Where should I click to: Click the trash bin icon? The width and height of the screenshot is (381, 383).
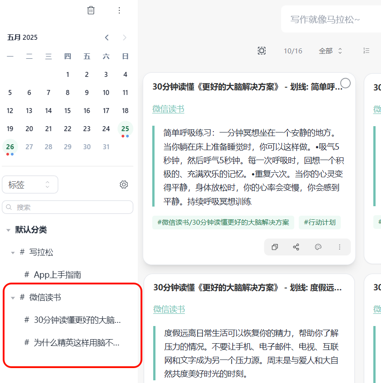tap(91, 10)
